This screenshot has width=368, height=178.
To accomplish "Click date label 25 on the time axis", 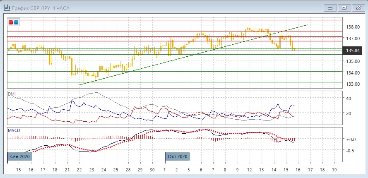I will pos(116,170).
